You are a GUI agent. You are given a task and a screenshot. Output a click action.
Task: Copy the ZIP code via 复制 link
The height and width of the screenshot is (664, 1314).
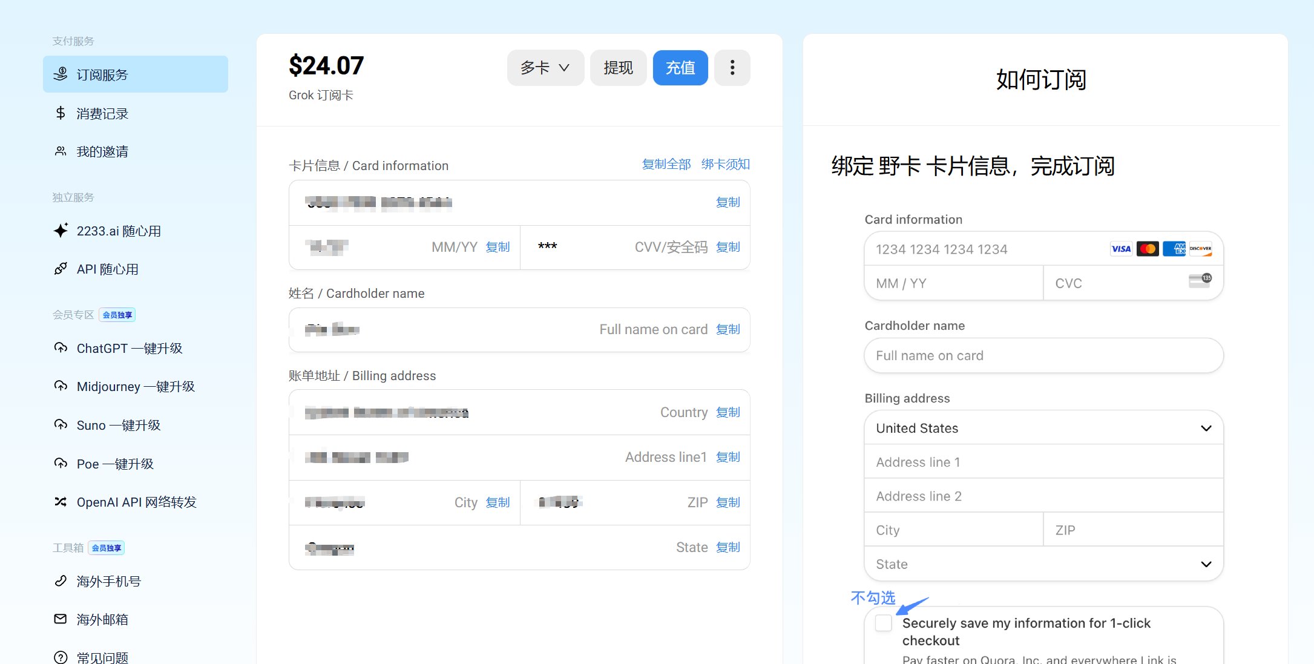(728, 502)
